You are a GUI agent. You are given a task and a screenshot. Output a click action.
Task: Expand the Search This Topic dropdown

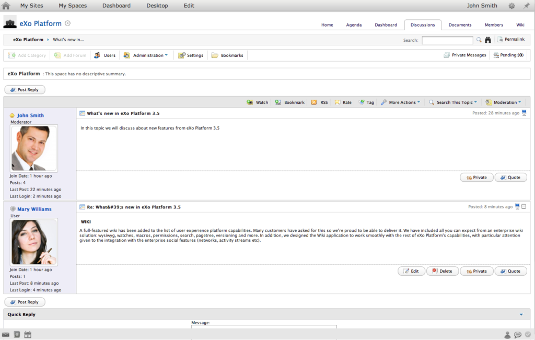pos(453,102)
